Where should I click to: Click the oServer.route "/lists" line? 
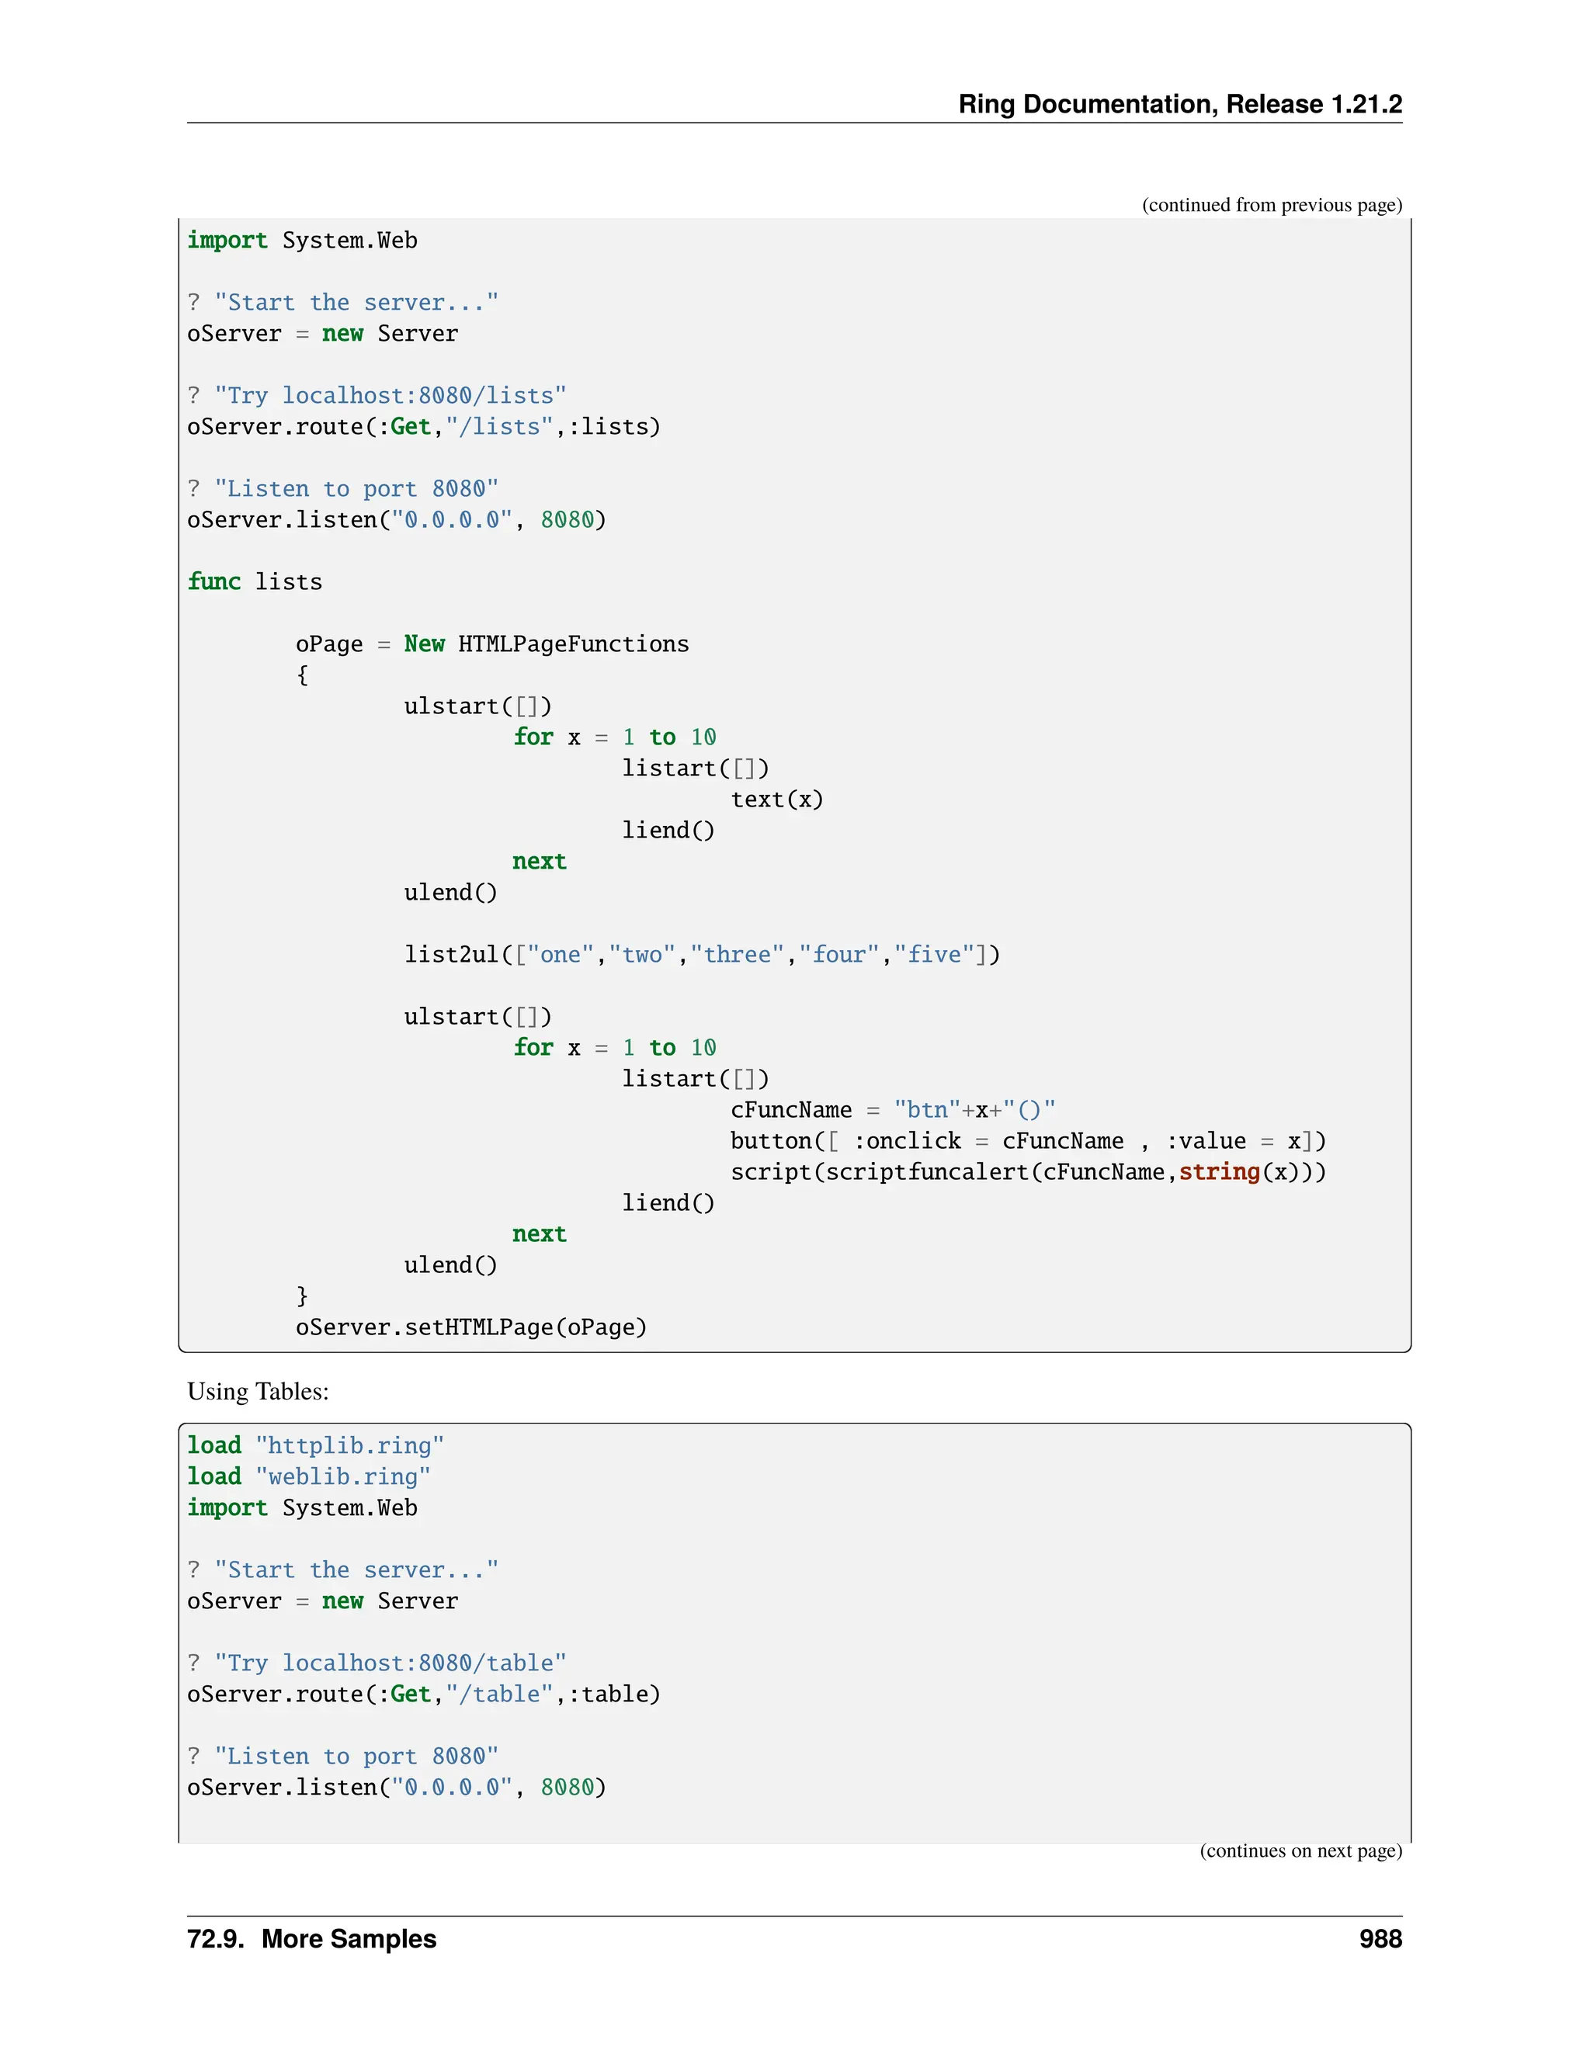point(423,428)
